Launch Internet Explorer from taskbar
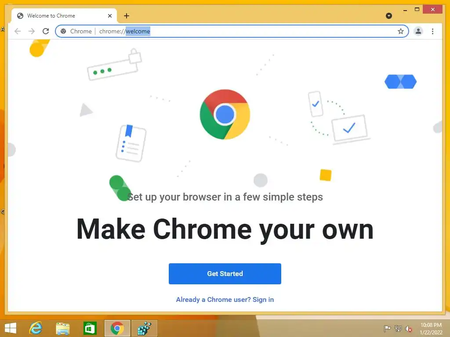 point(36,328)
